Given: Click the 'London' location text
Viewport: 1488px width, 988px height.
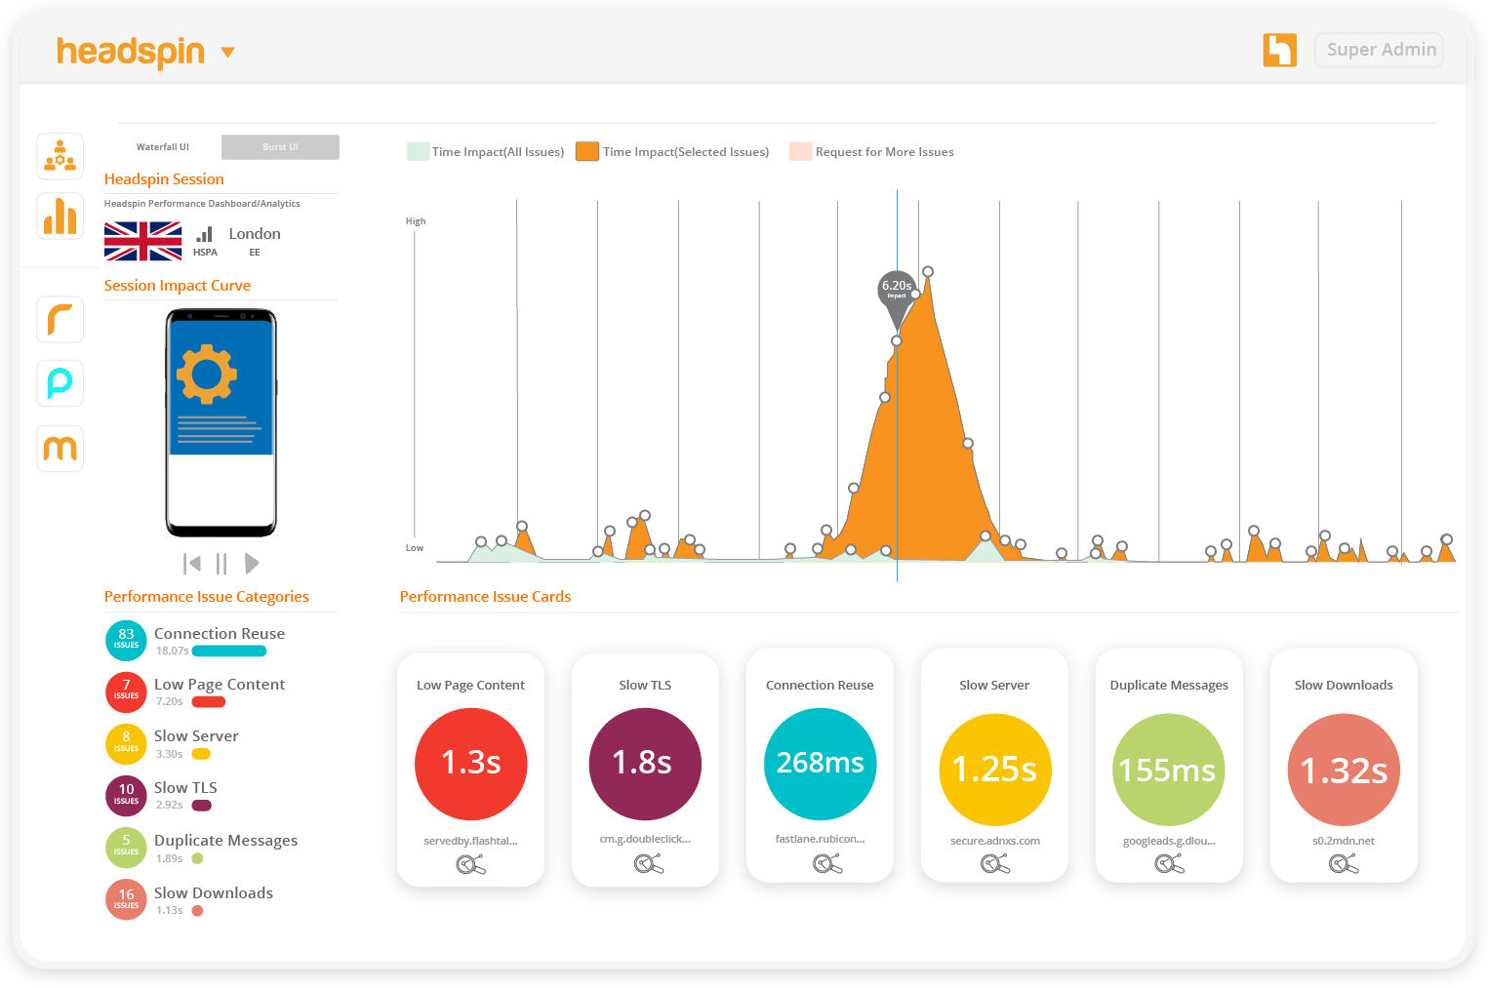Looking at the screenshot, I should [x=255, y=234].
